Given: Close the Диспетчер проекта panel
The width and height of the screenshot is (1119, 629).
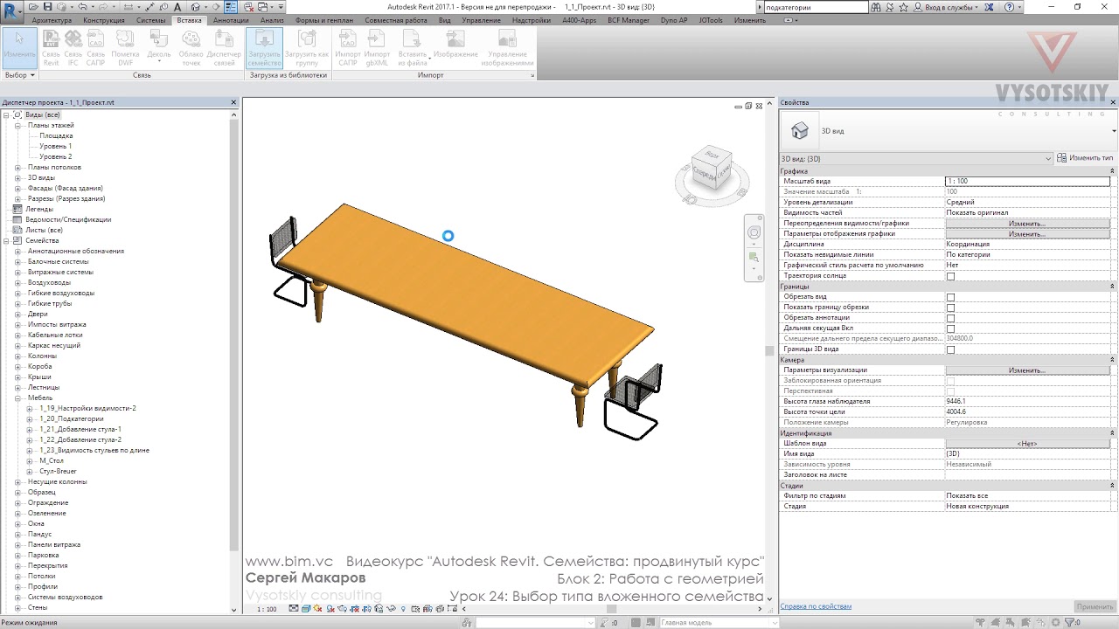Looking at the screenshot, I should pyautogui.click(x=233, y=102).
